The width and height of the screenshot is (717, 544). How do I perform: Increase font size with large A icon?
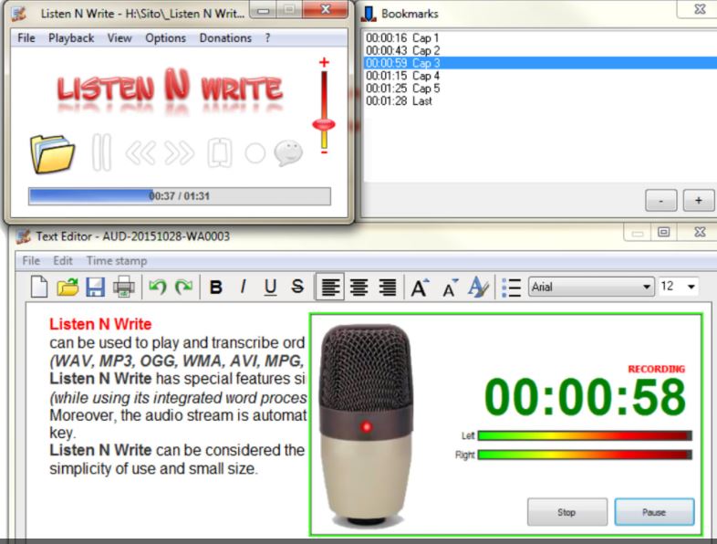[x=420, y=288]
